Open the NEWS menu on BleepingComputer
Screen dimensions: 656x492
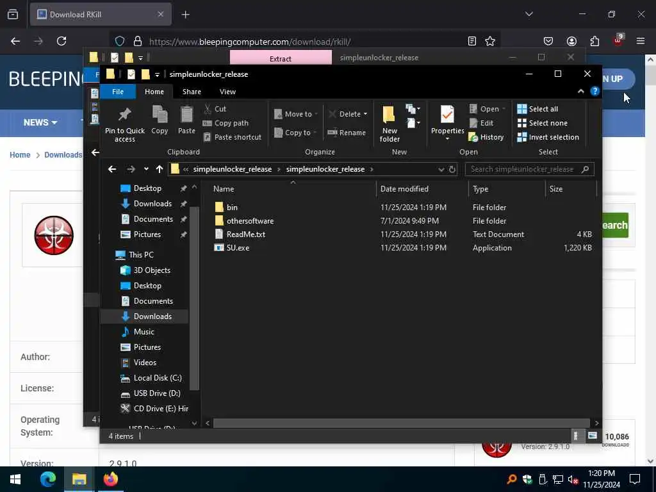40,122
